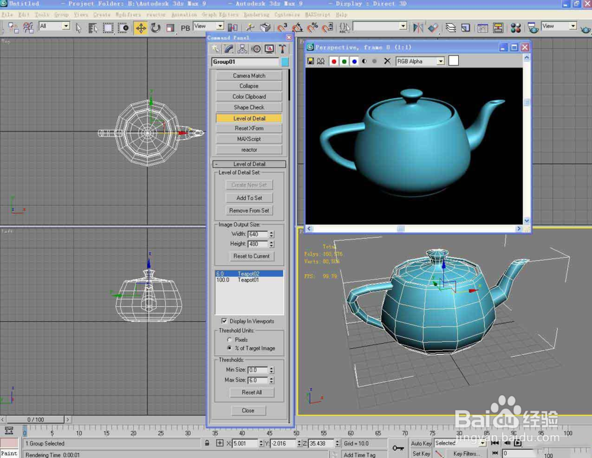Click the Group01 object color swatch
Screen dimensions: 592x458
click(x=285, y=62)
